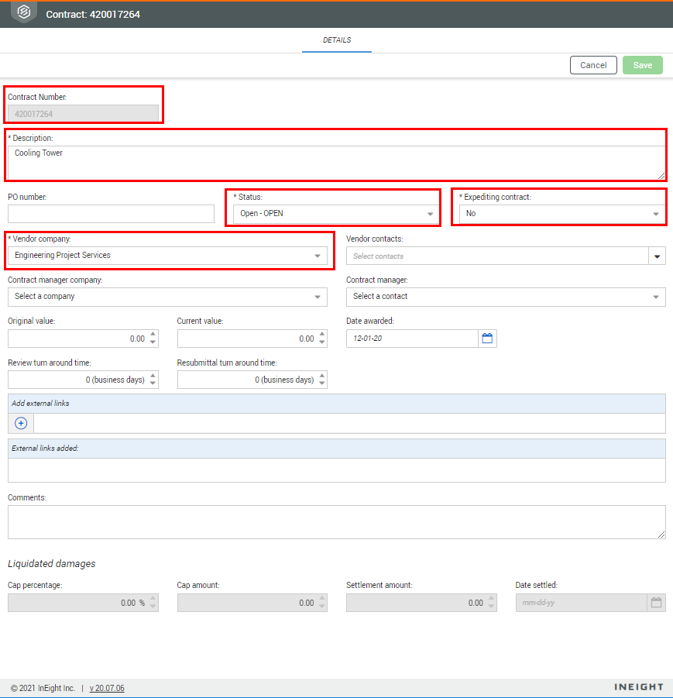Open the v 20.07.06 version link

click(x=107, y=688)
